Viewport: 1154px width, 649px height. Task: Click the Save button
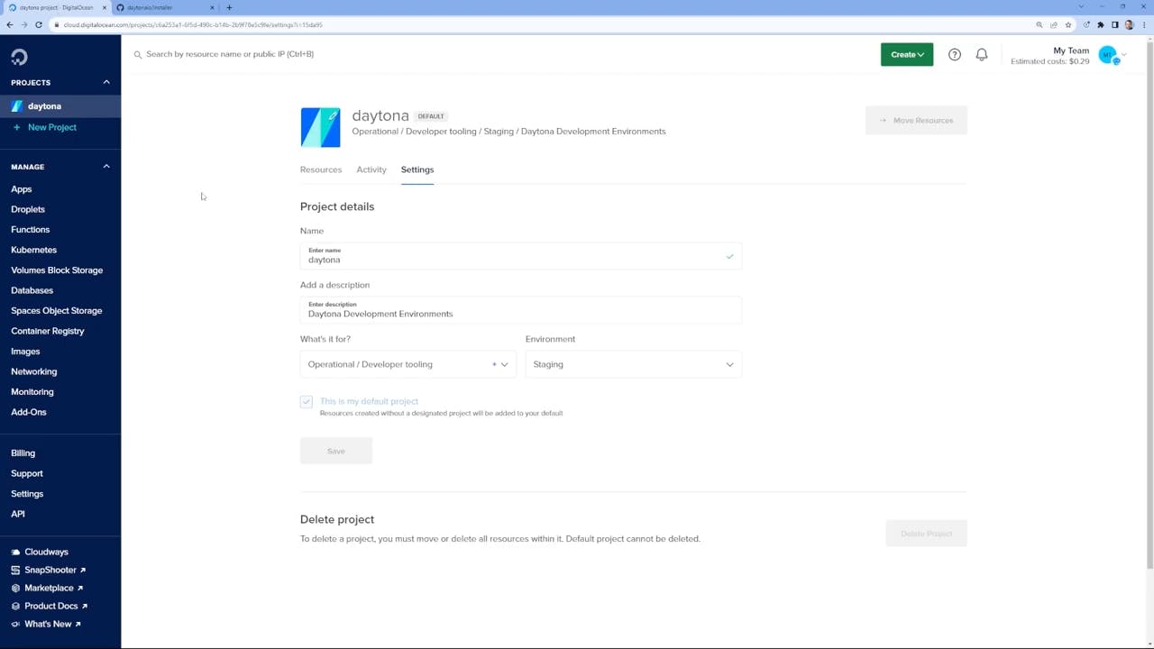336,451
